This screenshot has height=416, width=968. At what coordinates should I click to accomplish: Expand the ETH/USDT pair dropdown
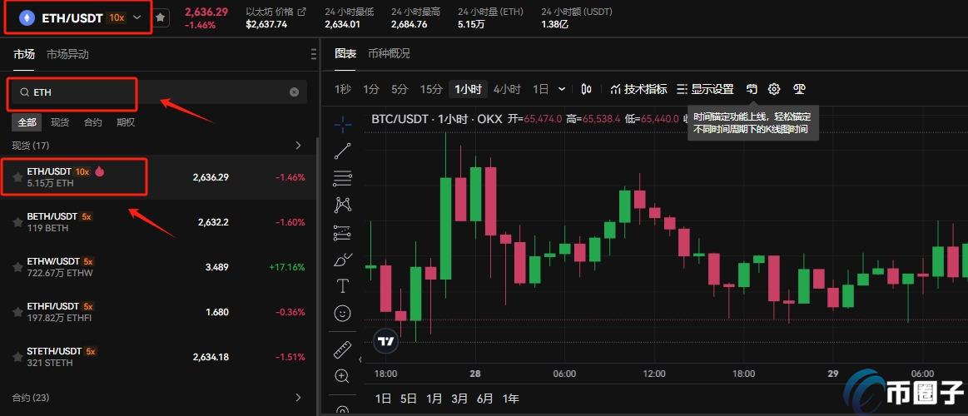point(137,18)
